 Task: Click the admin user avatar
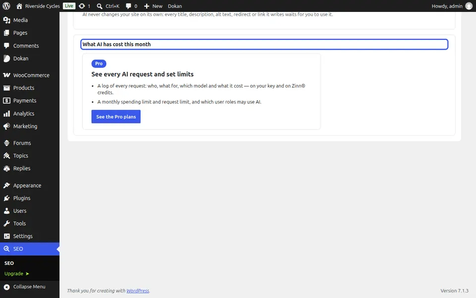pos(469,6)
